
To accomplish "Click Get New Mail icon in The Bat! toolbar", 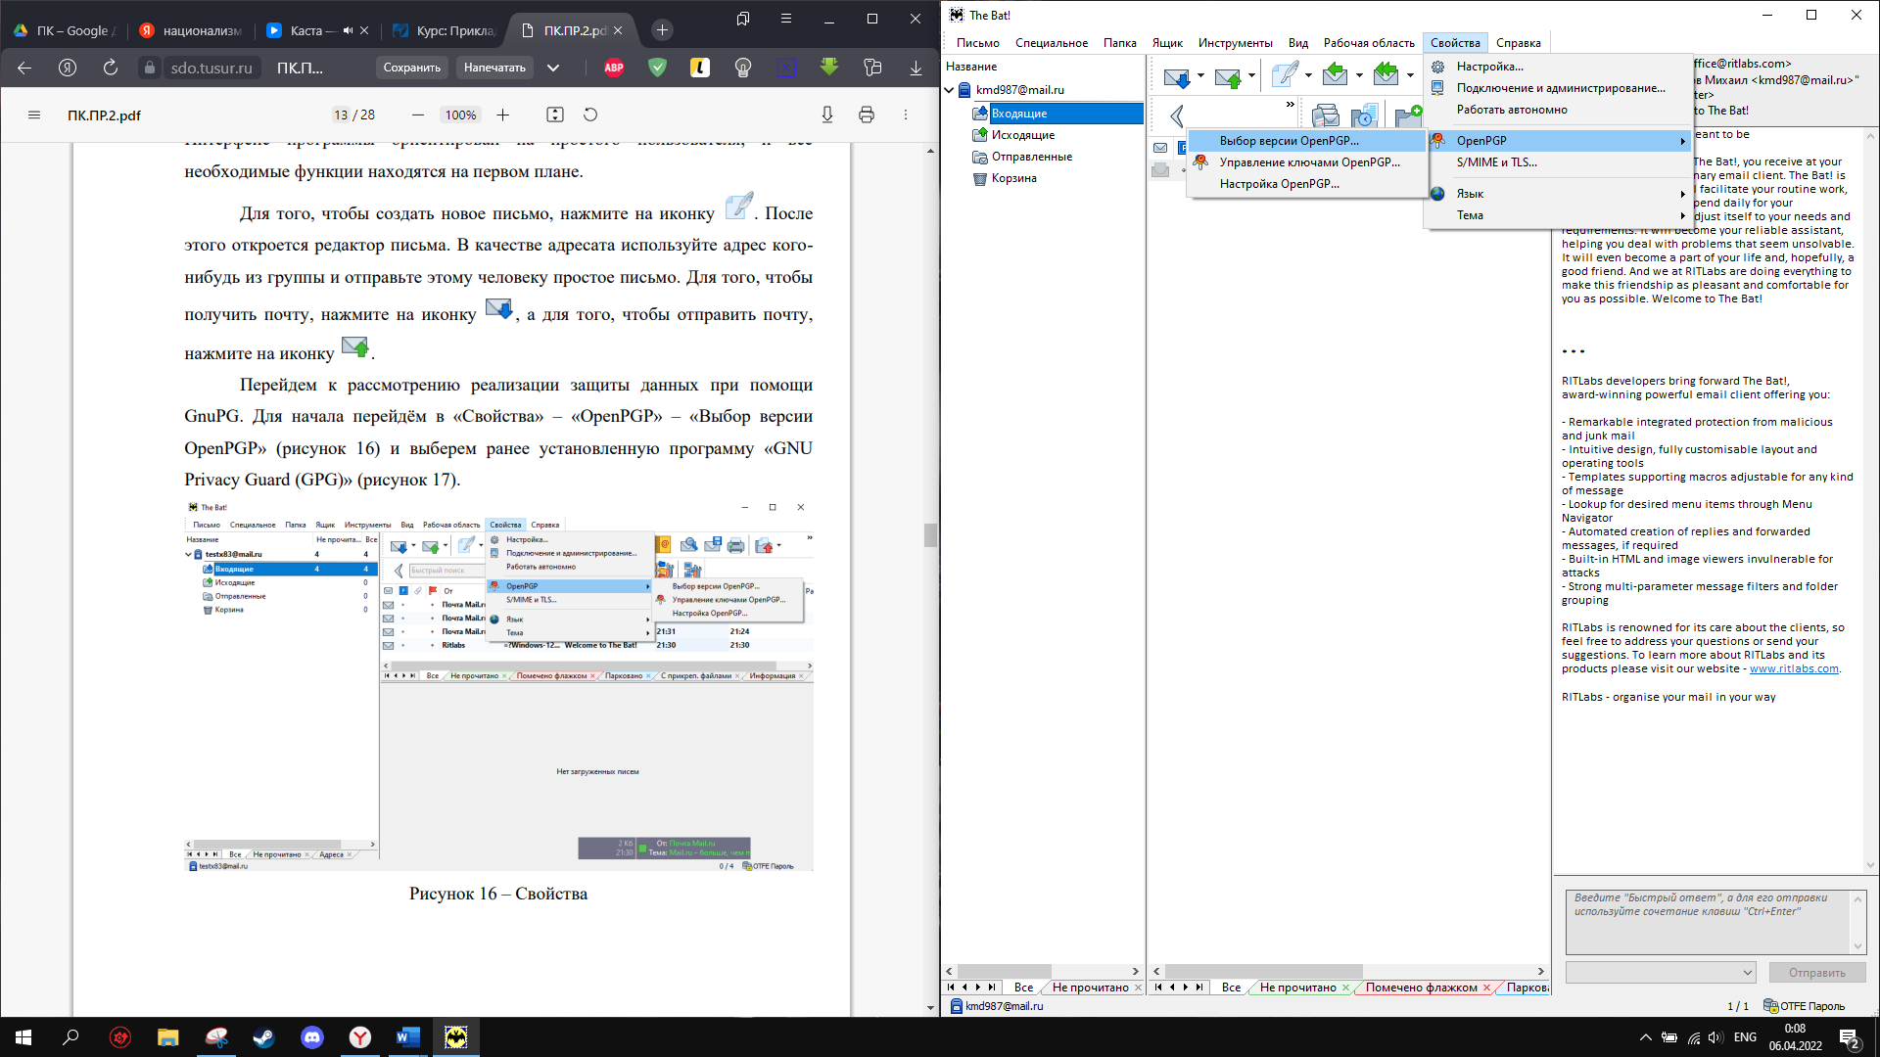I will pyautogui.click(x=1177, y=76).
